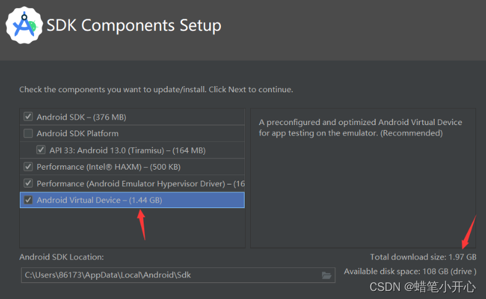
Task: Uncheck the API 33 Android 13.0 Tiramisu checkbox
Action: point(41,150)
